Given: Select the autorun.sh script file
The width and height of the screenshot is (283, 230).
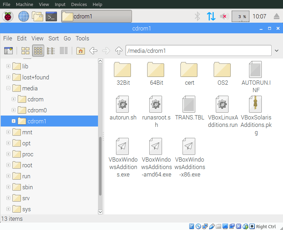Looking at the screenshot, I should click(x=123, y=108).
